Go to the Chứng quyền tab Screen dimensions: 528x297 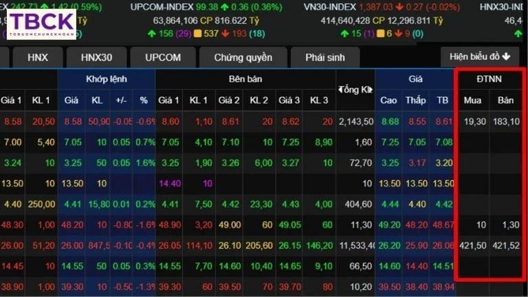tap(243, 57)
